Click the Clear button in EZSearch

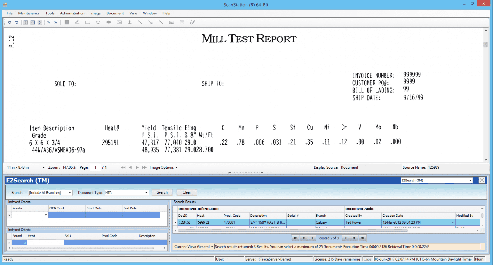click(x=186, y=192)
